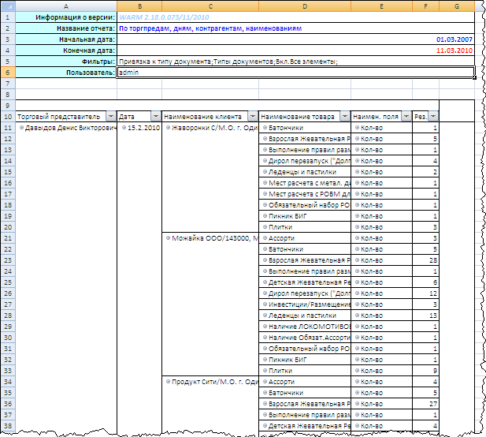Open the Наименование клиента filter dropdown
This screenshot has width=486, height=437.
251,116
